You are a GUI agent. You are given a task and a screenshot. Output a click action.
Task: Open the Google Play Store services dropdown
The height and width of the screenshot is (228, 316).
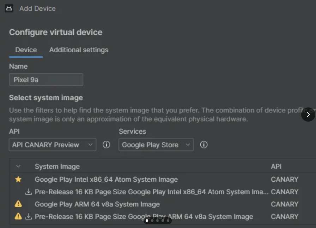pyautogui.click(x=156, y=145)
